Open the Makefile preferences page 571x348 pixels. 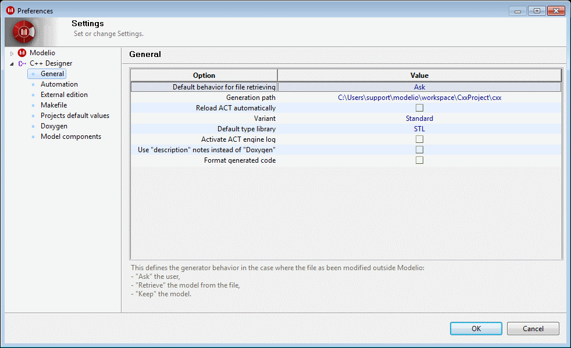[x=53, y=105]
